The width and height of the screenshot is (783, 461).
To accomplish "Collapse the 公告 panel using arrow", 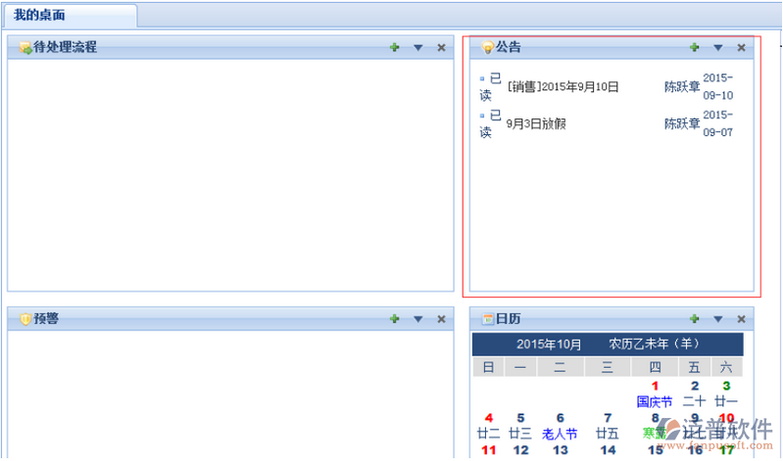I will coord(717,47).
